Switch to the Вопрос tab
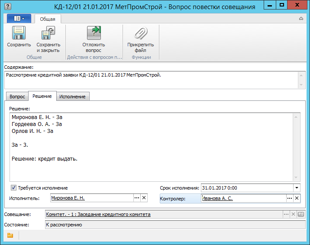This screenshot has width=310, height=245. (x=17, y=97)
